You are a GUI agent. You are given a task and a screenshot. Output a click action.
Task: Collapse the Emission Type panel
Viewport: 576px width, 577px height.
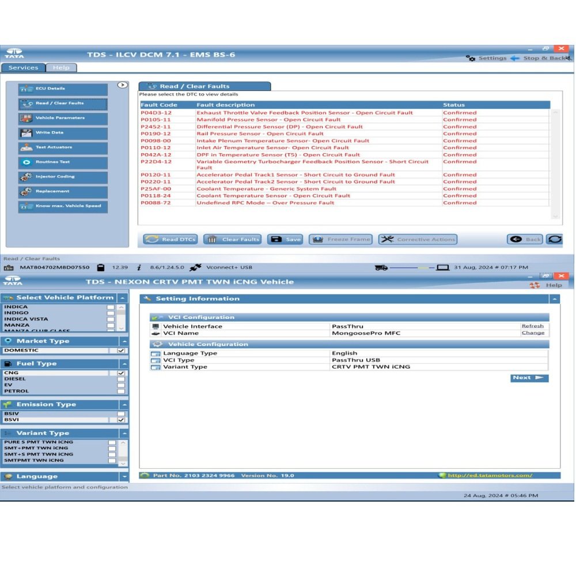pos(124,405)
